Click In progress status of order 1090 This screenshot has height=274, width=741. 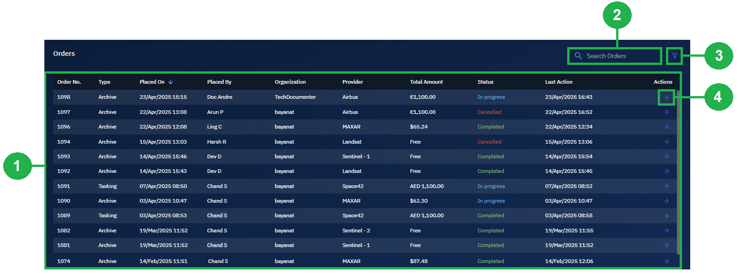click(x=491, y=201)
